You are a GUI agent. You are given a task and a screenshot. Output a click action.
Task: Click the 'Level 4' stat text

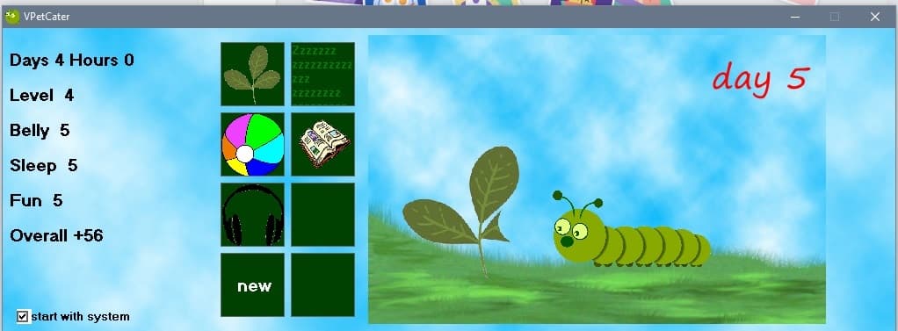[42, 95]
